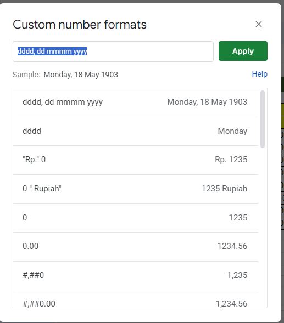284x323 pixels.
Task: Select the '#,##0' format row
Action: [136, 276]
